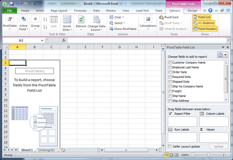Check the Ship Name field
The height and width of the screenshot is (160, 233).
170,96
